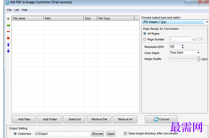
Task: Sort by File name column header
Action: [x=28, y=18]
